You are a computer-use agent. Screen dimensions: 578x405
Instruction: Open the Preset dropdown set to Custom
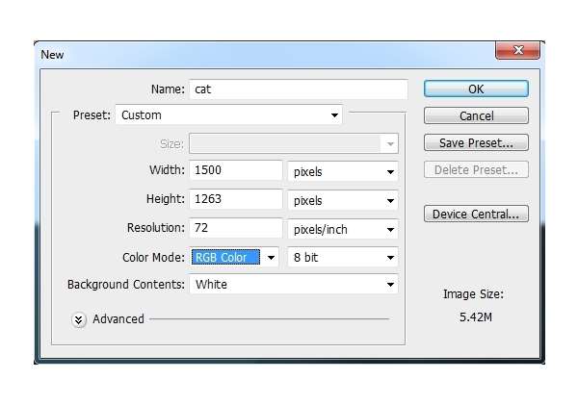pyautogui.click(x=229, y=115)
